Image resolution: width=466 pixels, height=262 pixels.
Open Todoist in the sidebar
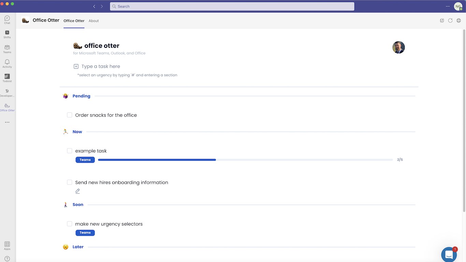(x=7, y=78)
